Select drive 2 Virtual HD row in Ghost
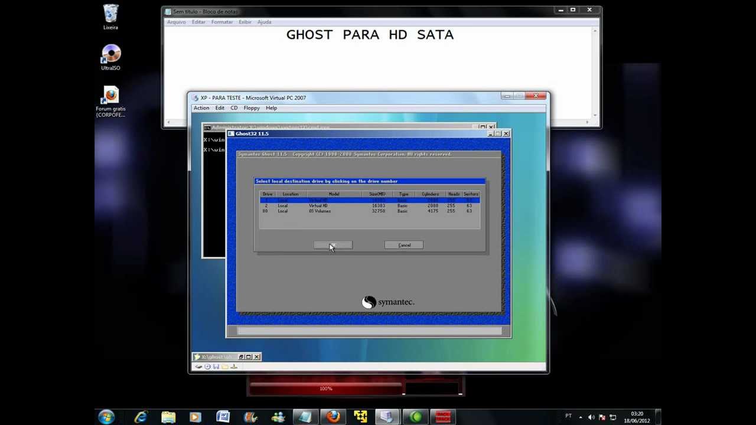 coord(370,205)
